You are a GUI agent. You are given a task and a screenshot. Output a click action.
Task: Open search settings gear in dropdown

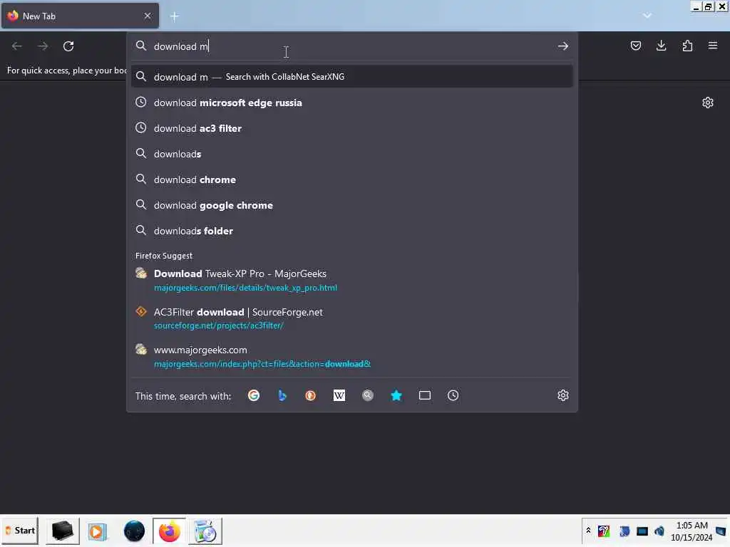coord(563,395)
